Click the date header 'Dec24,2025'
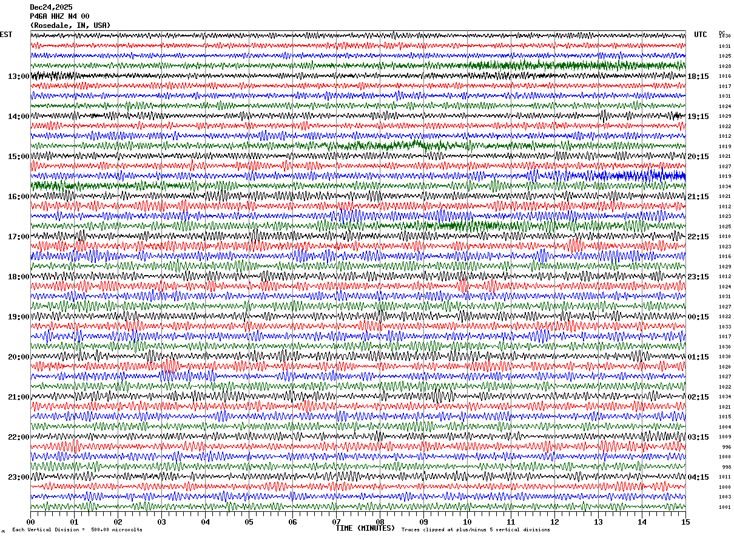 51,7
